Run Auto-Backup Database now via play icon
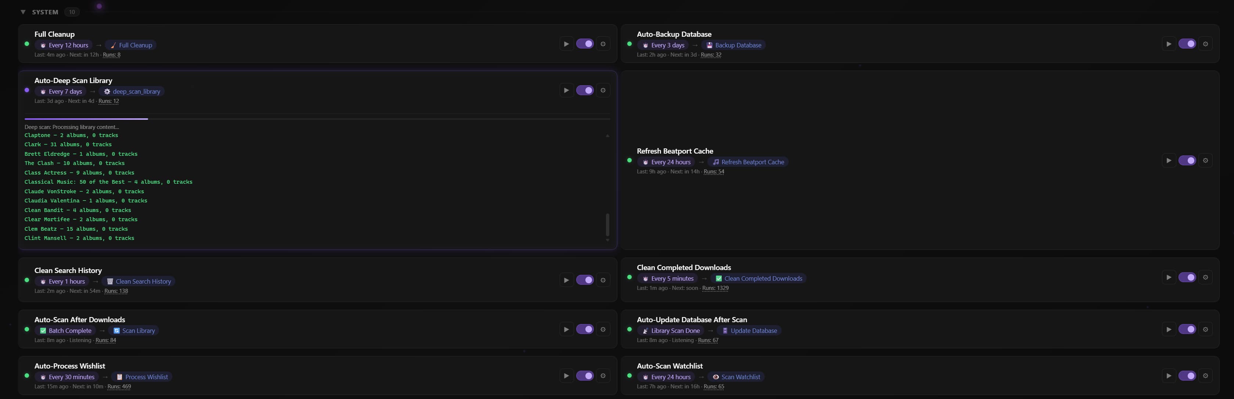Image resolution: width=1234 pixels, height=399 pixels. click(1169, 44)
